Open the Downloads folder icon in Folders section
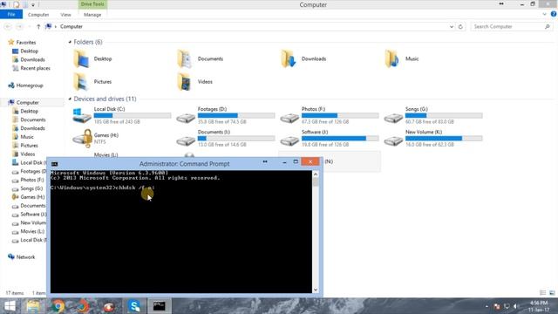The width and height of the screenshot is (558, 314). (x=289, y=58)
